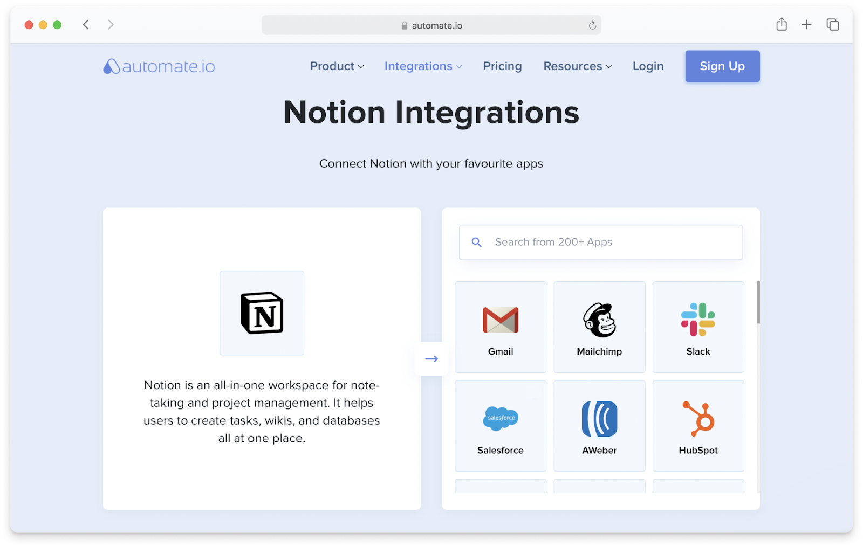Select the Salesforce label text
The height and width of the screenshot is (547, 863).
[501, 450]
